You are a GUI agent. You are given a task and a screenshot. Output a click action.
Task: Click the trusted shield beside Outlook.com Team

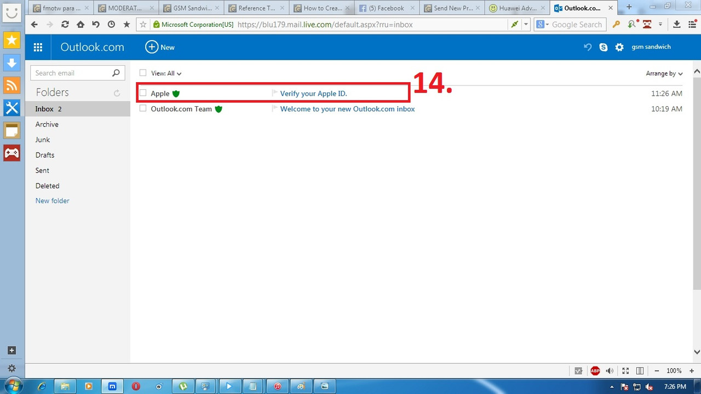(x=219, y=109)
